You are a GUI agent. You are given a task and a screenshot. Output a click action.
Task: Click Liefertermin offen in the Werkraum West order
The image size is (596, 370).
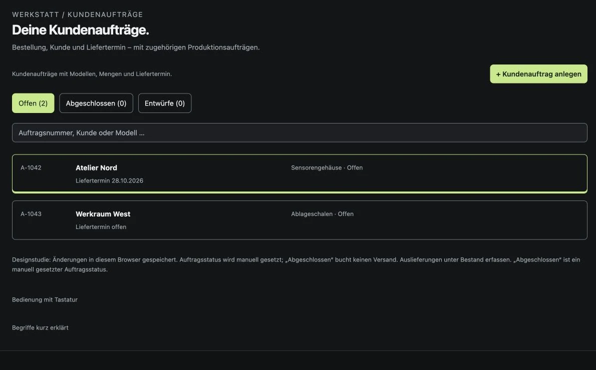click(101, 227)
